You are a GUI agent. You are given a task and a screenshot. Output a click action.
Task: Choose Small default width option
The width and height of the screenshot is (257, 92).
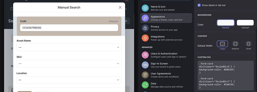click(x=248, y=44)
